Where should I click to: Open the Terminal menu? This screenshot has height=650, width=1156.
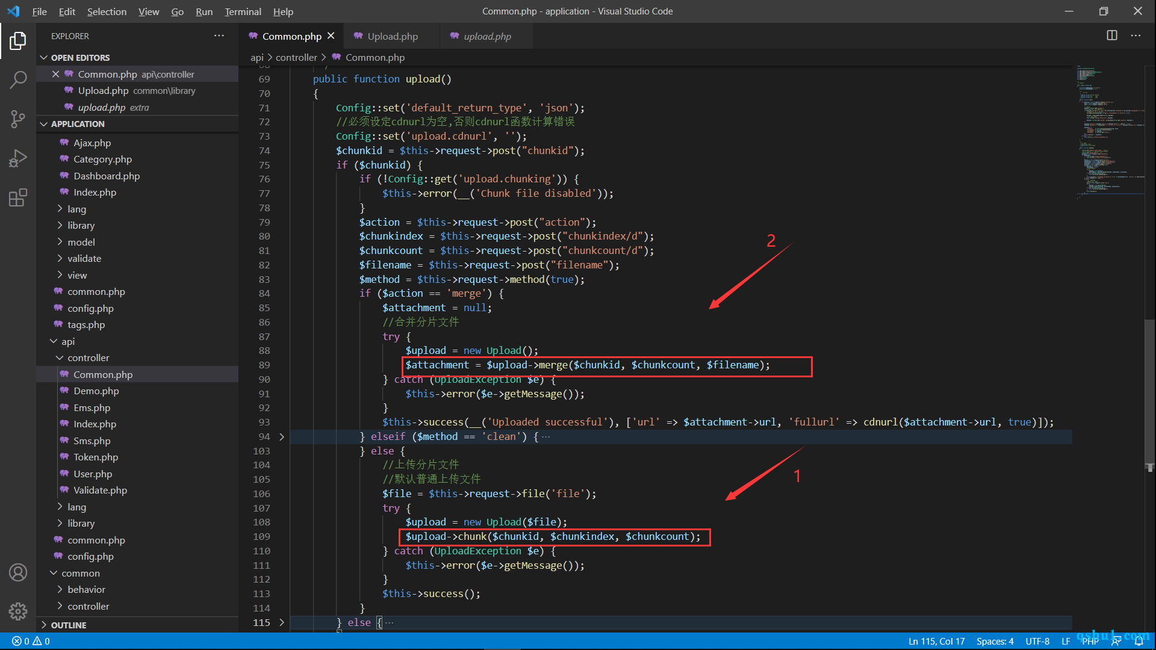pyautogui.click(x=243, y=11)
